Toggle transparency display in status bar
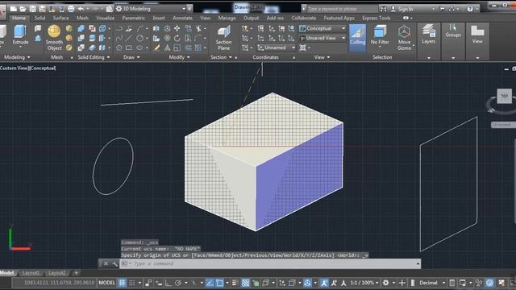The height and width of the screenshot is (290, 516). point(245,283)
